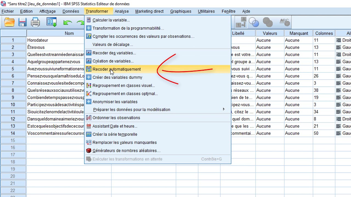Choose Remplacer les valeurs manquantes
This screenshot has width=351, height=197.
tap(157, 143)
